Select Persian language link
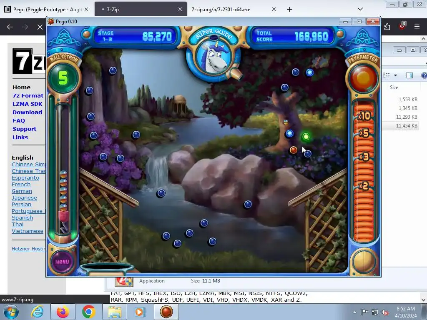This screenshot has height=320, width=427. pyautogui.click(x=21, y=205)
